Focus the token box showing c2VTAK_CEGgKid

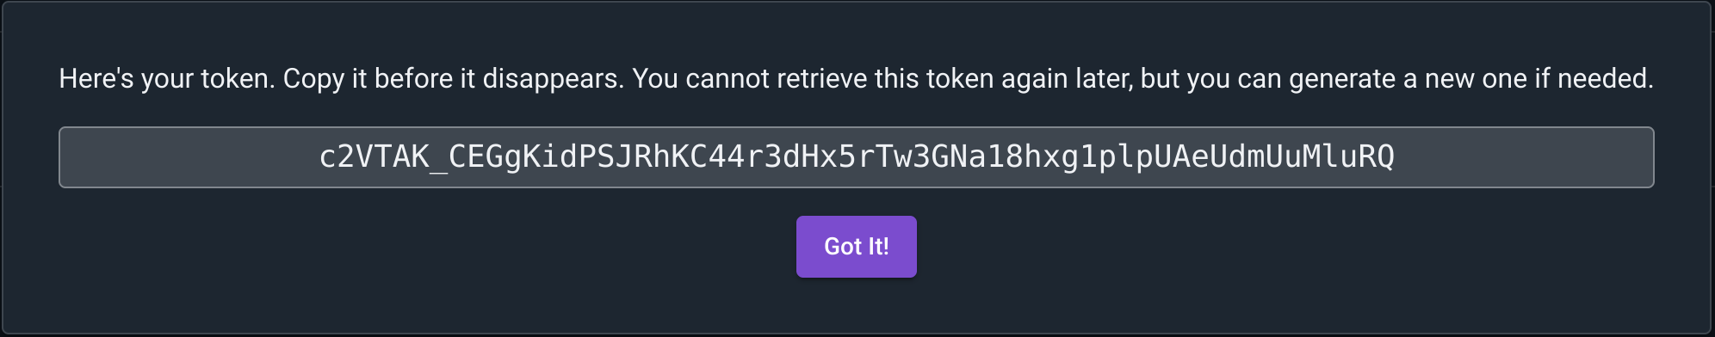pyautogui.click(x=856, y=157)
